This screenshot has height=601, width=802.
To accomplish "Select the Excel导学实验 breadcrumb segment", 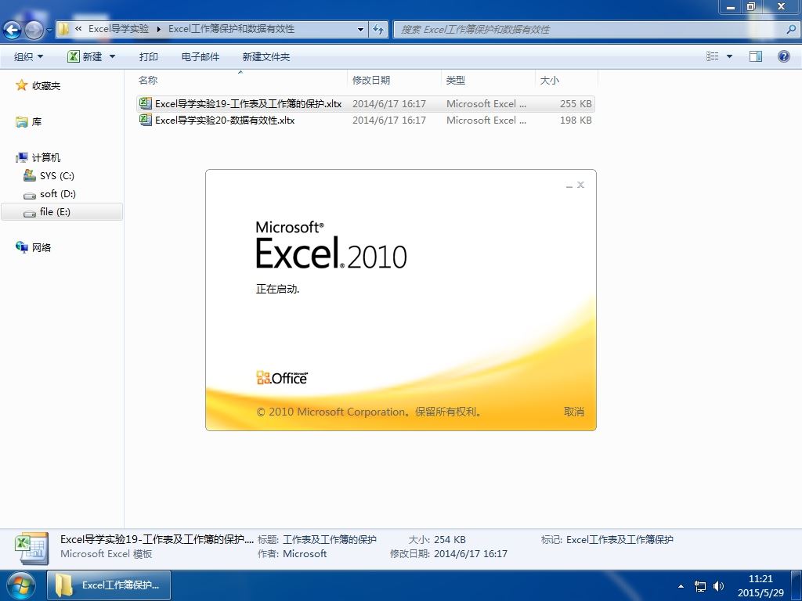I will pyautogui.click(x=118, y=29).
